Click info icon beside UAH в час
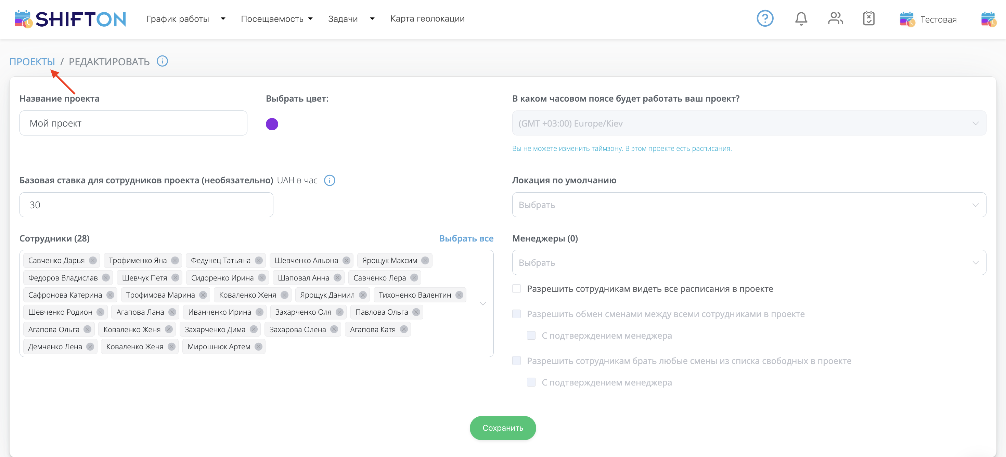The height and width of the screenshot is (457, 1006). (330, 180)
